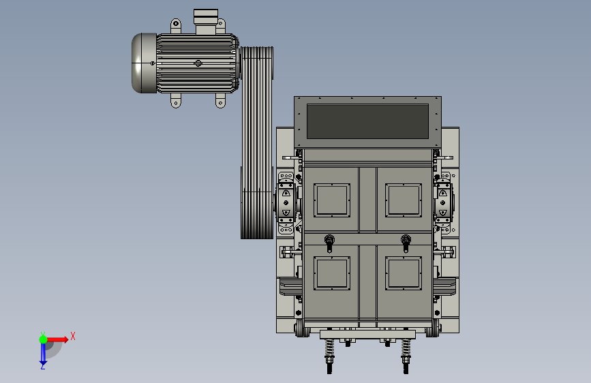Select the bottom spring mounting plate

pyautogui.click(x=367, y=334)
